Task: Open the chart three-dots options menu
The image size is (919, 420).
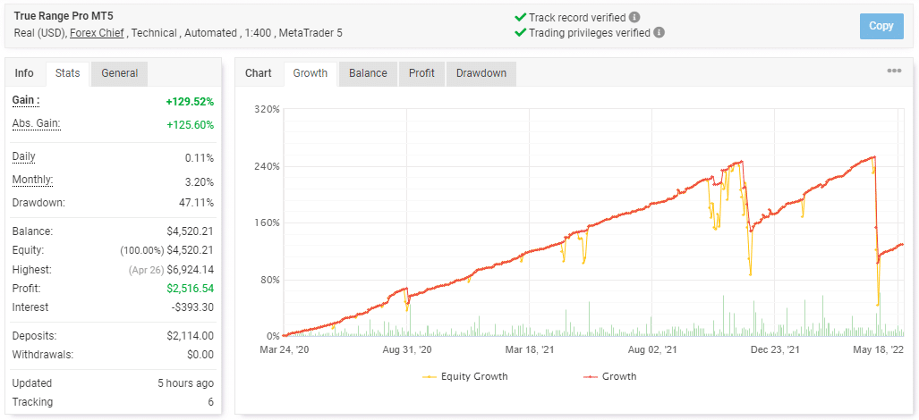Action: pyautogui.click(x=894, y=71)
